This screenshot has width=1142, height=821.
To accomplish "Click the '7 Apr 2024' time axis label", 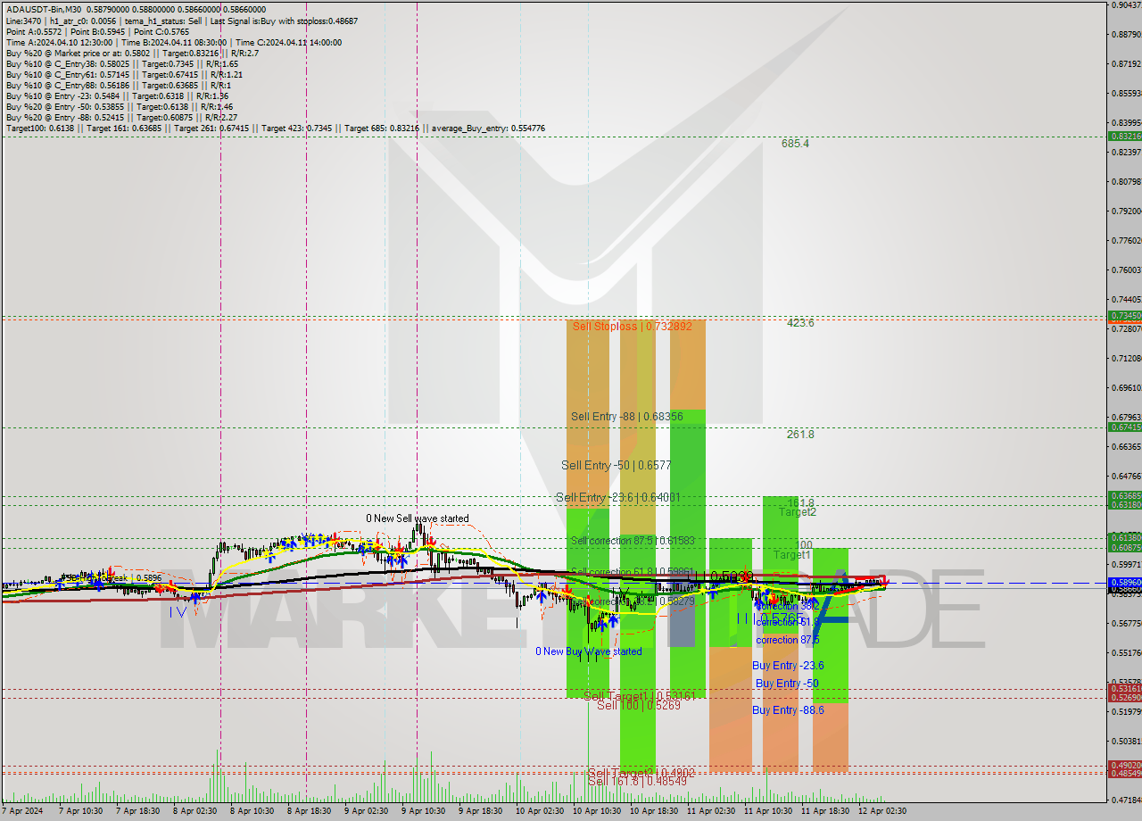I will click(x=22, y=811).
